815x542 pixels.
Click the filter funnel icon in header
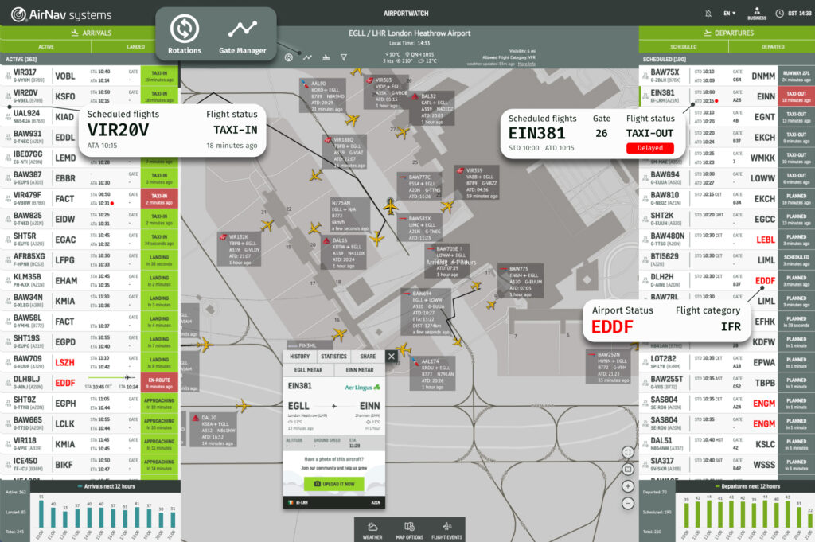tap(344, 57)
